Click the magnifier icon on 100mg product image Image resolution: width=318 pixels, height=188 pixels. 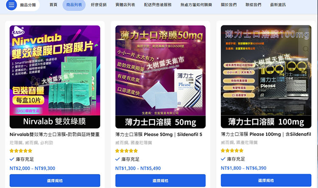point(306,49)
